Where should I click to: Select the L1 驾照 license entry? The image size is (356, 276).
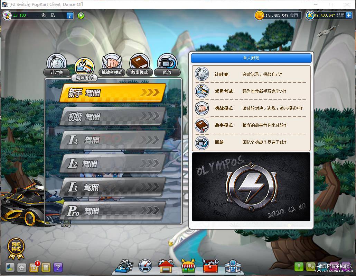113,187
